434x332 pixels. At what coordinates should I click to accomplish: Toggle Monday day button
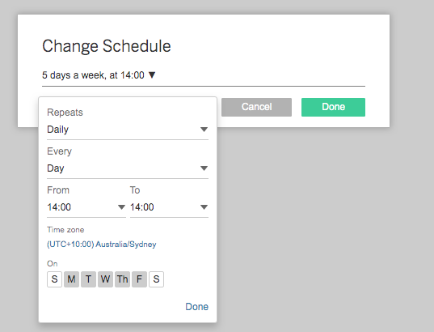coord(71,279)
